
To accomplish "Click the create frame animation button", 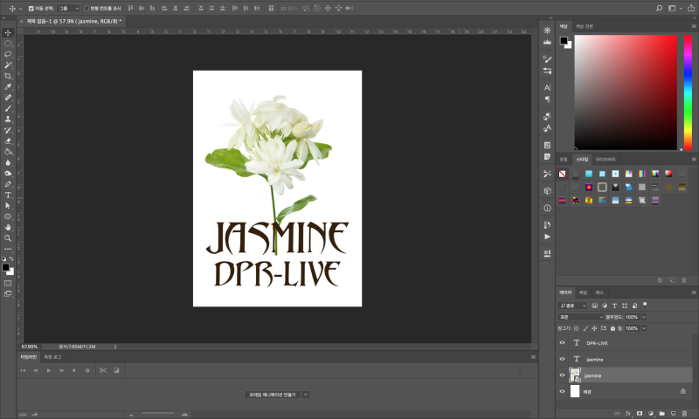I will [x=273, y=395].
